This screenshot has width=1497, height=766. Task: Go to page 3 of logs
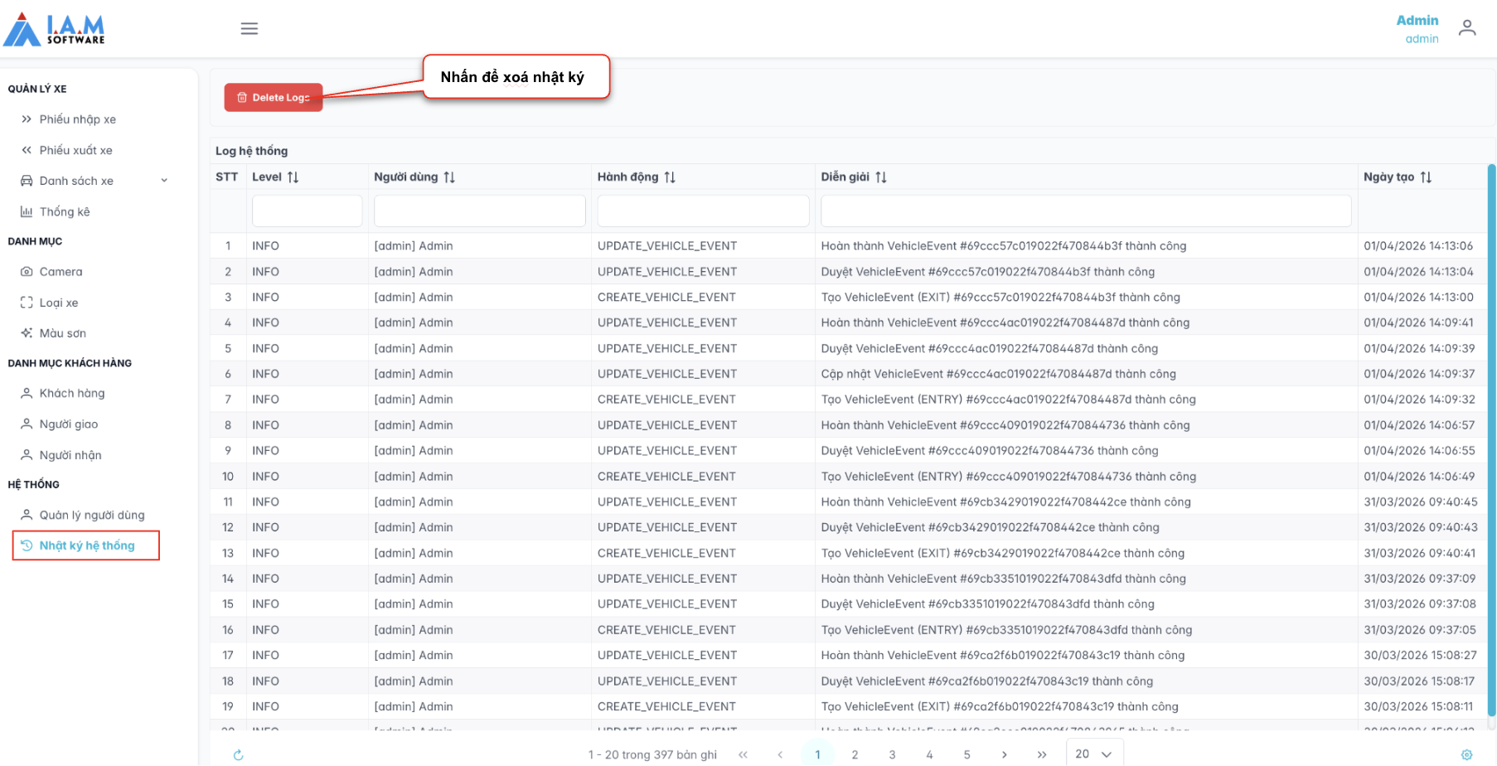[892, 754]
